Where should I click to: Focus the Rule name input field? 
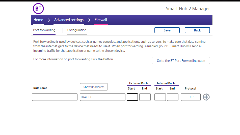pos(55,97)
